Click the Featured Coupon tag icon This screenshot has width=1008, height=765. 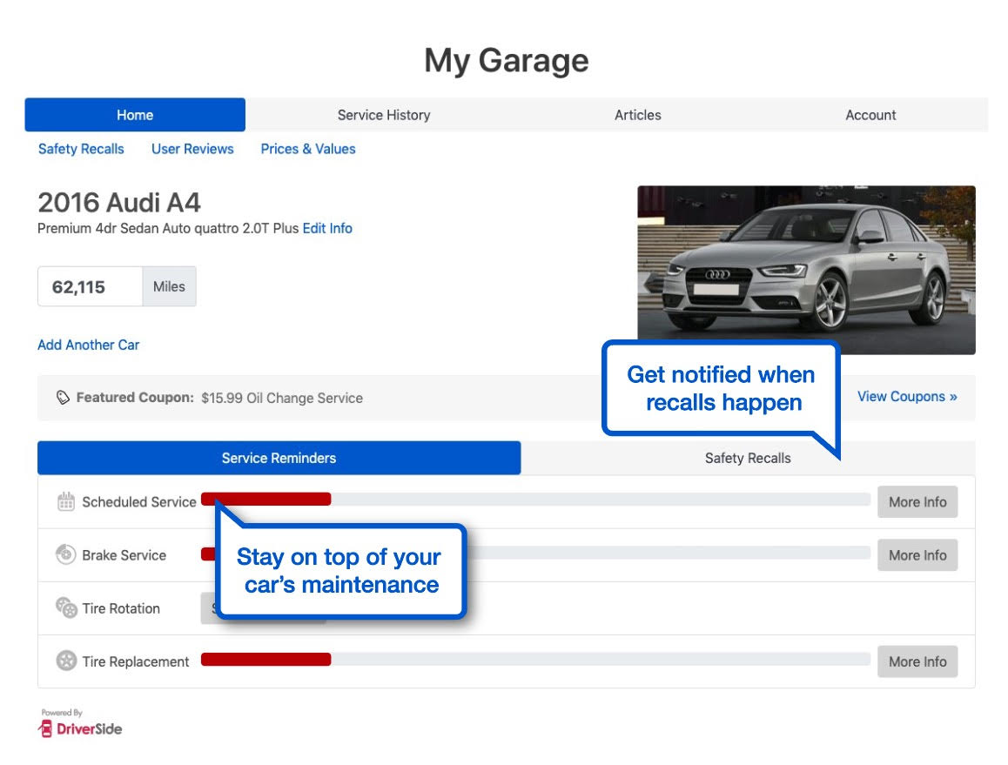pos(63,398)
